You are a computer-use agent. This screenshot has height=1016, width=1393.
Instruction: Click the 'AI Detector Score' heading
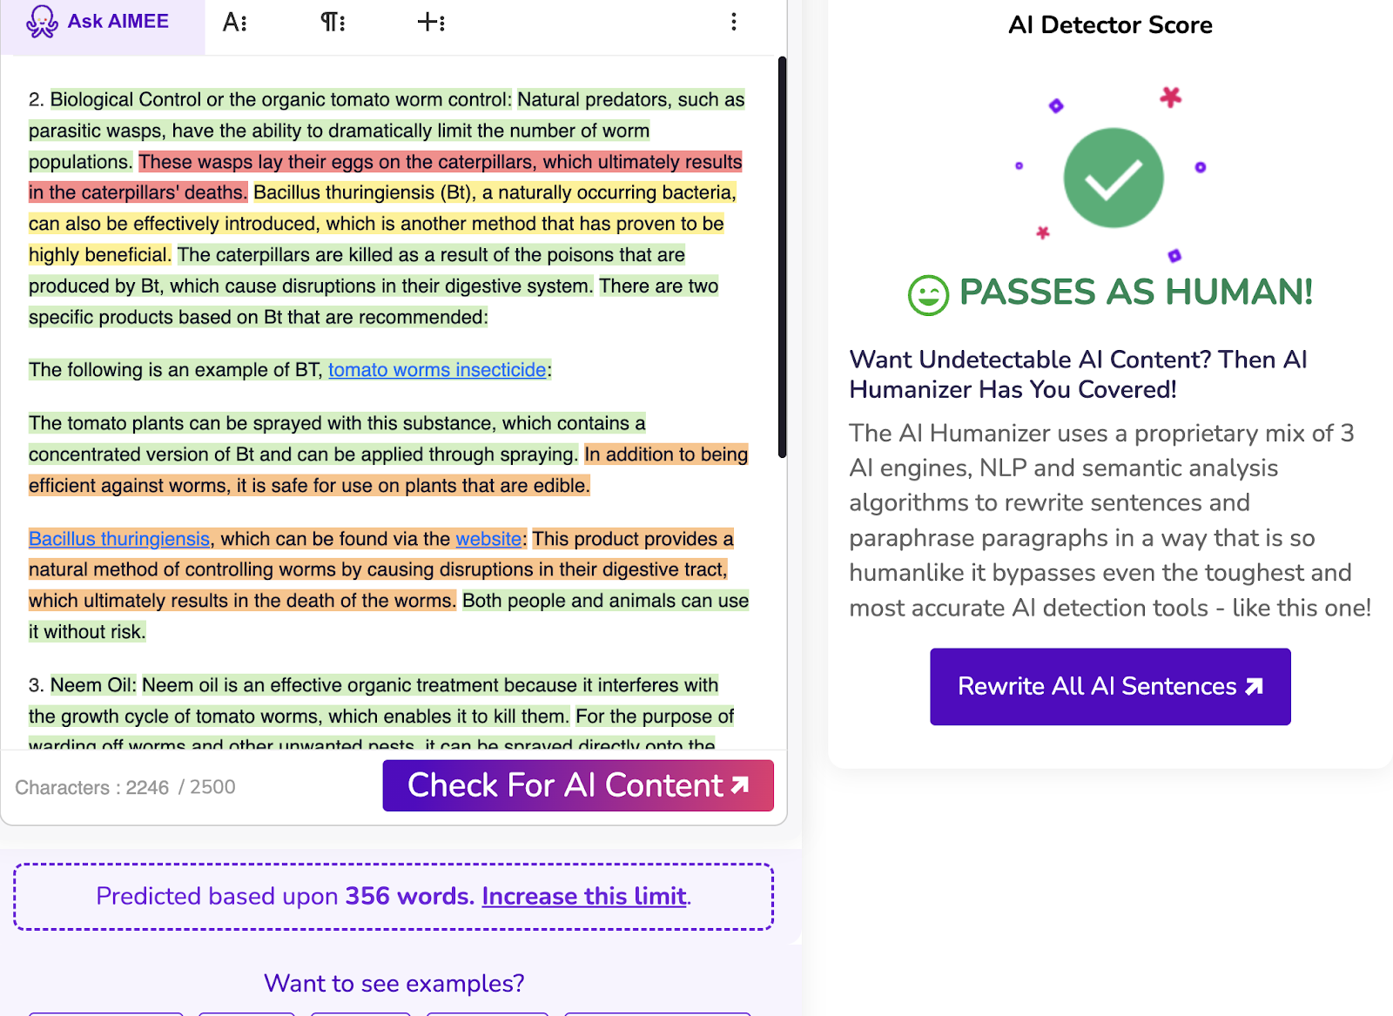click(x=1110, y=25)
